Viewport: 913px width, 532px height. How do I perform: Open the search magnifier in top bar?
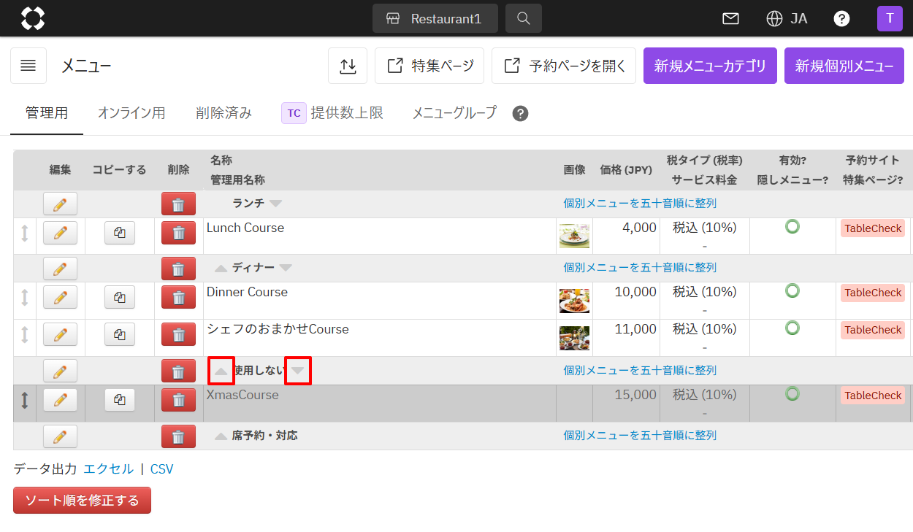coord(524,18)
